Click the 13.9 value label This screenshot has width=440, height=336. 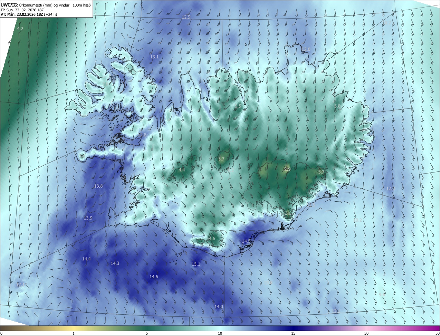tap(88, 218)
